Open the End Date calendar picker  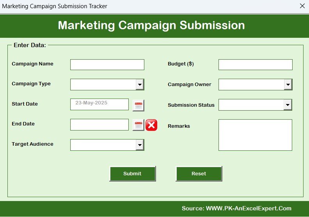139,125
